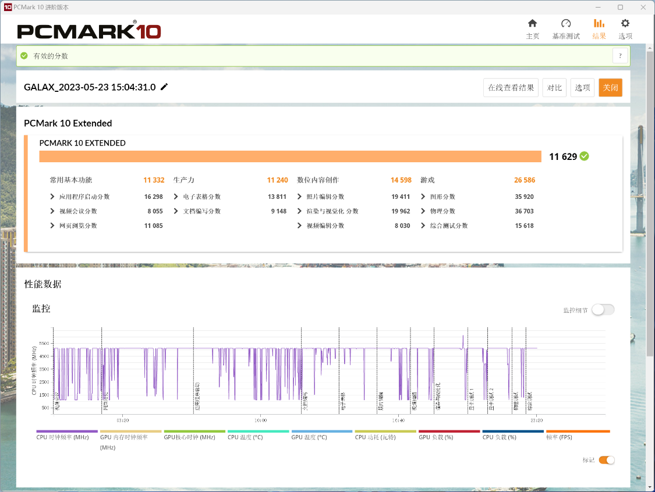Click the 性能数据 section heading
The width and height of the screenshot is (655, 492).
(x=43, y=284)
